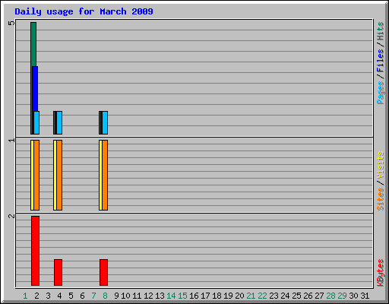The width and height of the screenshot is (389, 304).
Task: Click the "KBytes" legend label
Action: (381, 273)
